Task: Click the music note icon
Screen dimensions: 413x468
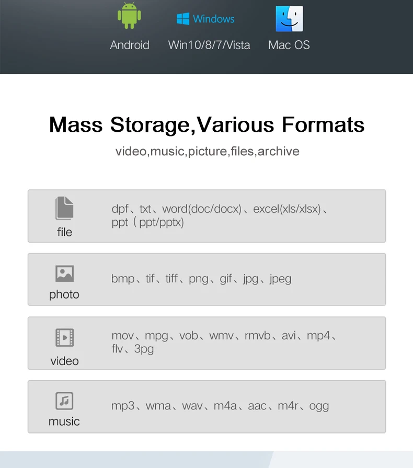Action: 64,401
